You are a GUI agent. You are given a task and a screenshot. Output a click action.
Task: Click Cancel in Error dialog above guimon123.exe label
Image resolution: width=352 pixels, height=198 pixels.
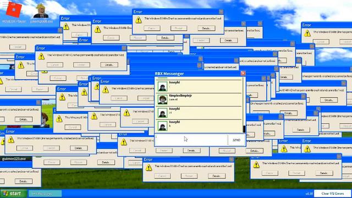click(24, 148)
